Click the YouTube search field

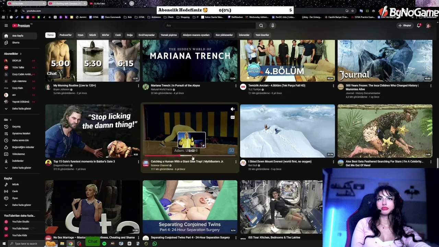tap(210, 25)
